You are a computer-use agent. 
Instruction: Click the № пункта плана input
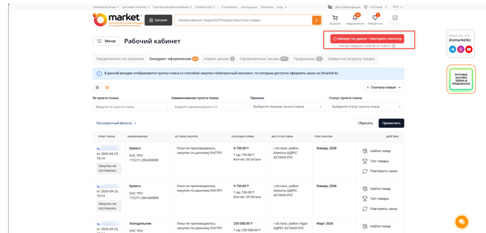tap(130, 107)
